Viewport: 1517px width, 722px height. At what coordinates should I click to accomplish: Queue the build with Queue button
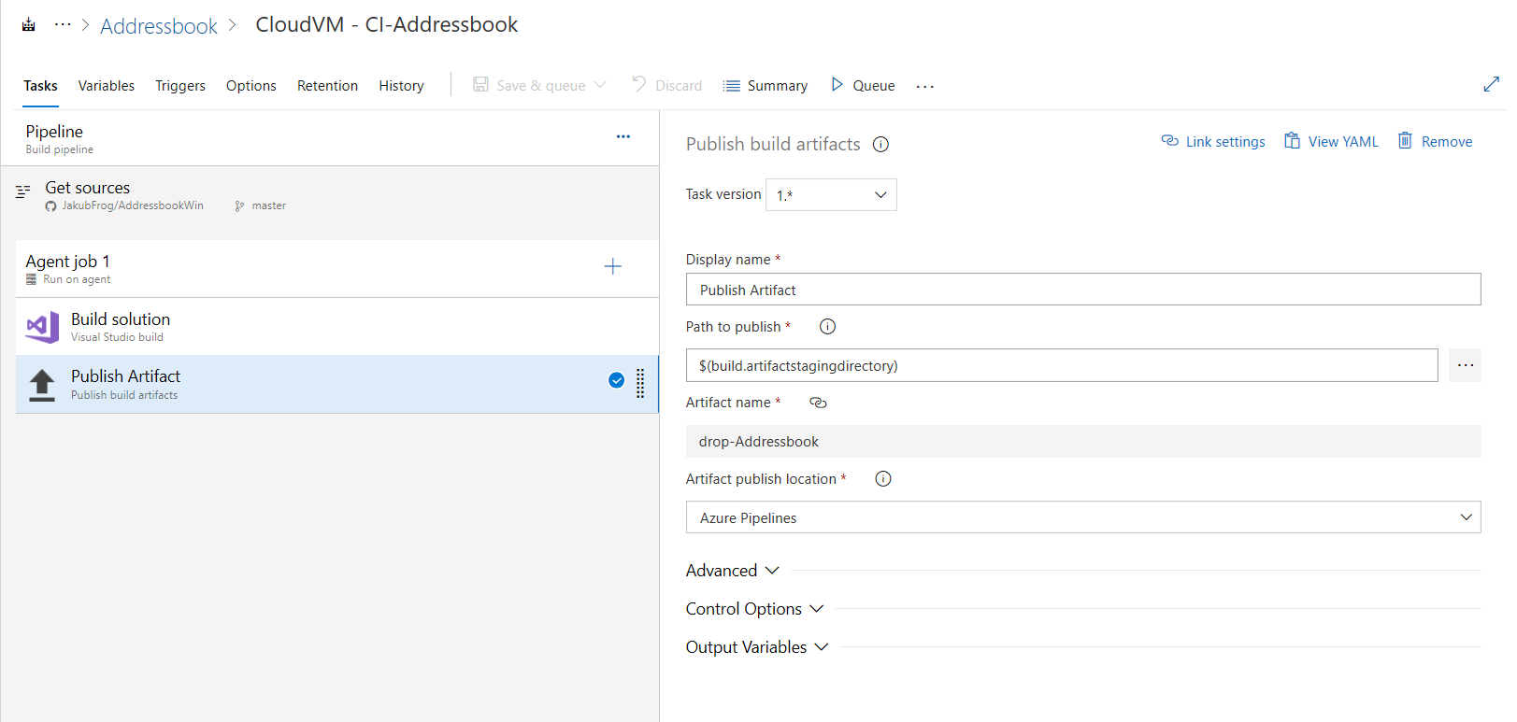tap(874, 86)
